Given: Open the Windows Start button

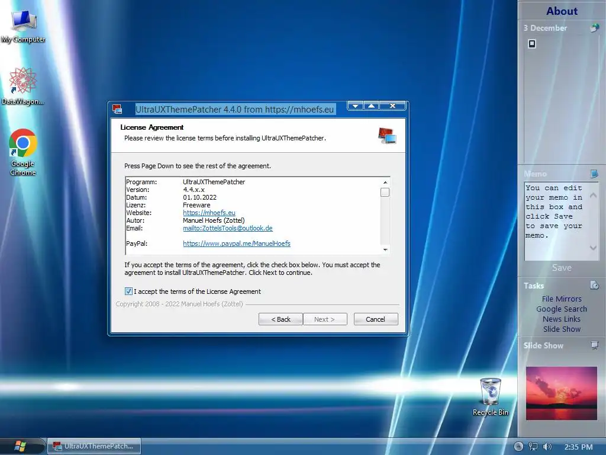Looking at the screenshot, I should tap(20, 446).
